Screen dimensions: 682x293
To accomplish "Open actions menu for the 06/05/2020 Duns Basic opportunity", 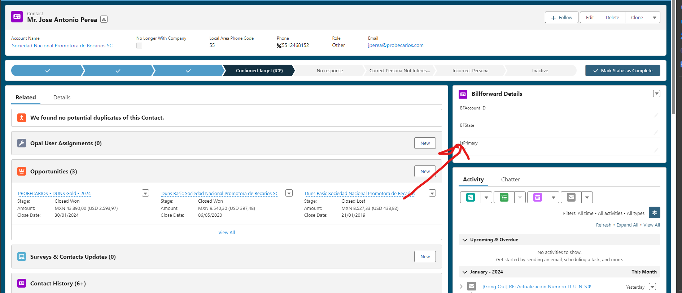I will 289,193.
